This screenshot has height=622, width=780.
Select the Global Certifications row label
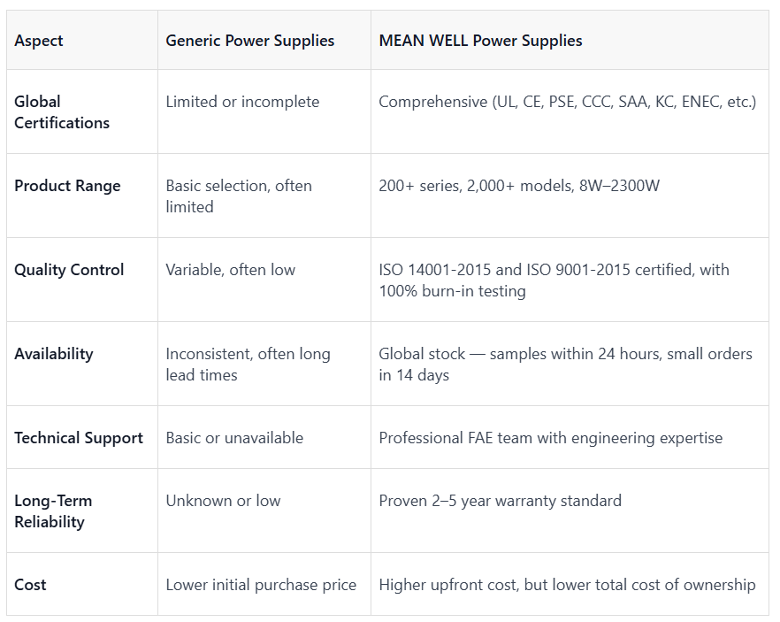click(62, 112)
